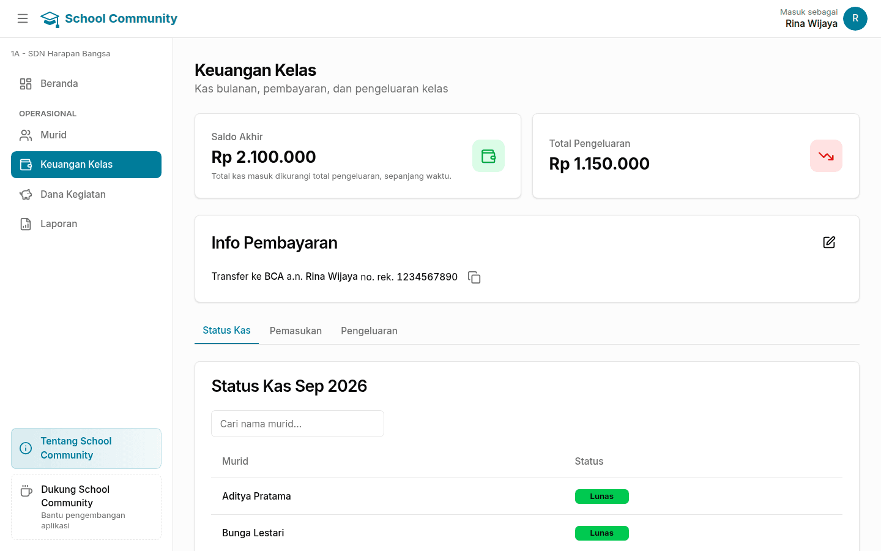Click Dukung School Community support card
881x551 pixels.
86,507
